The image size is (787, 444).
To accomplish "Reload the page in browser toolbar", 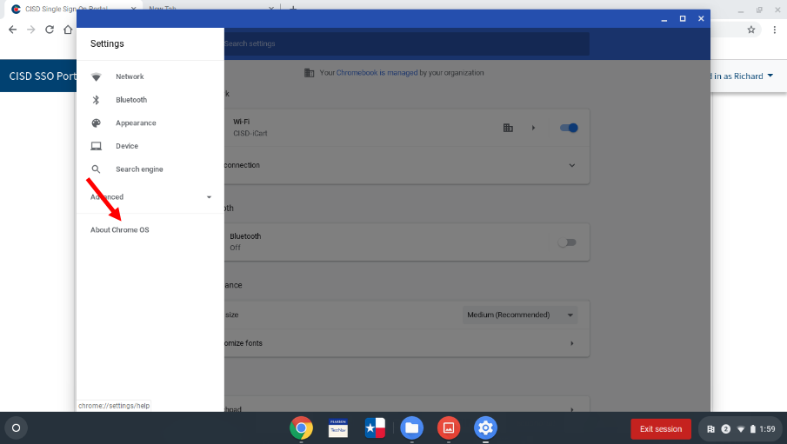I will tap(50, 30).
